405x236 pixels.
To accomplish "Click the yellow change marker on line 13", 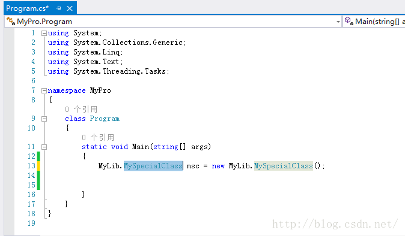I will 38,166.
